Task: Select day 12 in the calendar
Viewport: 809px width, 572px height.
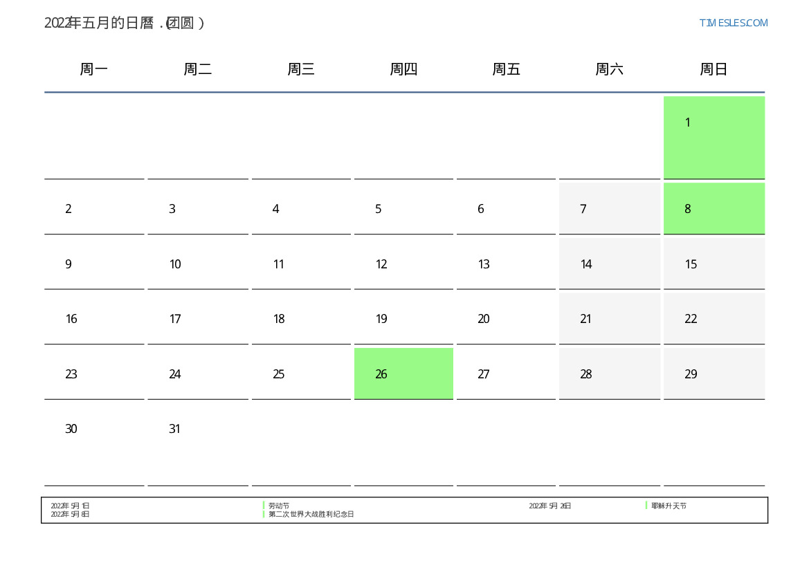Action: tap(403, 264)
